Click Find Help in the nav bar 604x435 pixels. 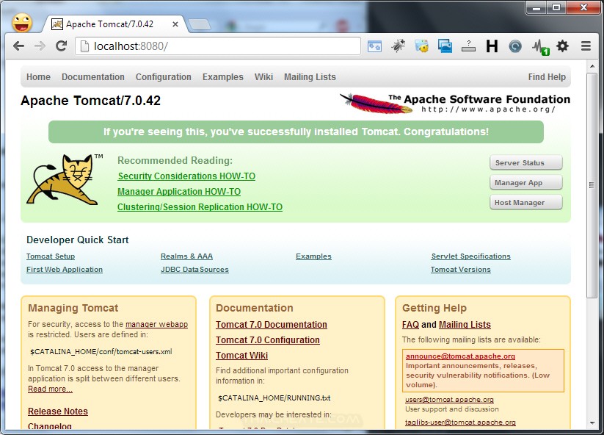(x=547, y=76)
